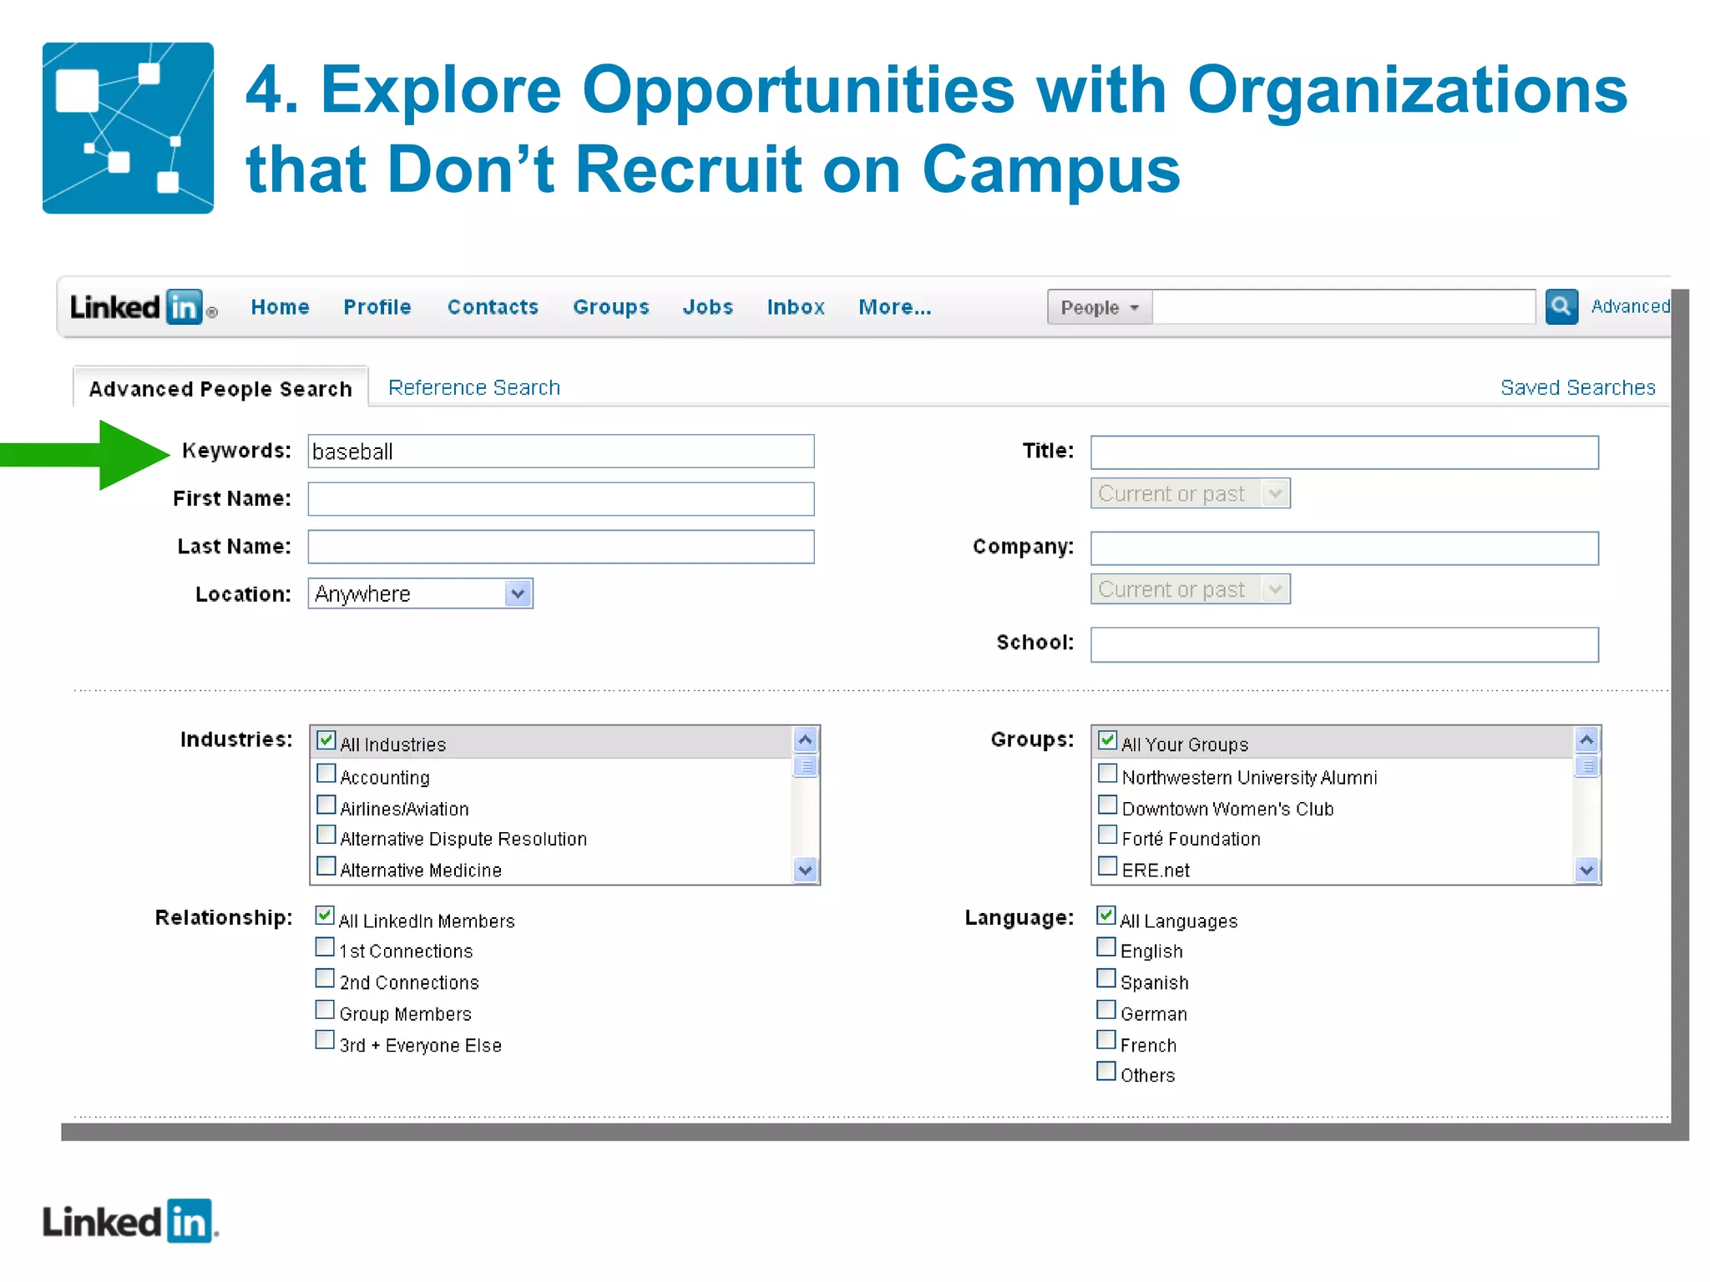Open the Saved Searches link

pos(1577,387)
